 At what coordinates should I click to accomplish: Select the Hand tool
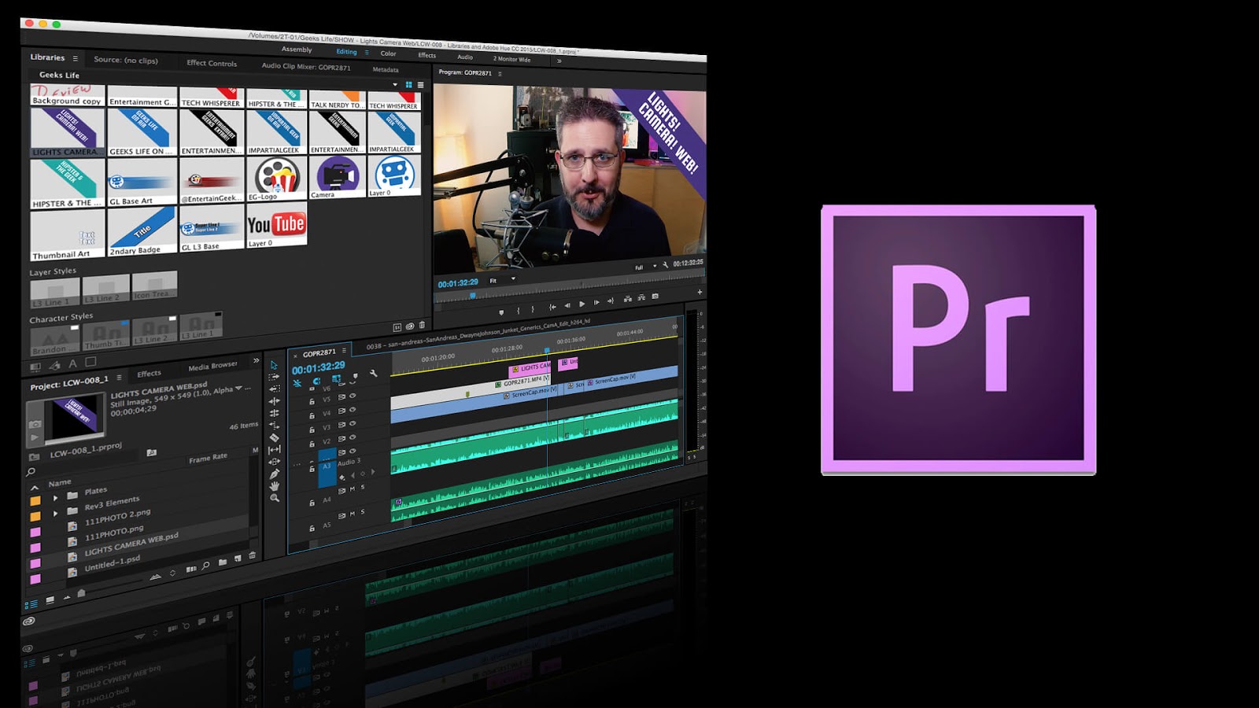(x=274, y=486)
